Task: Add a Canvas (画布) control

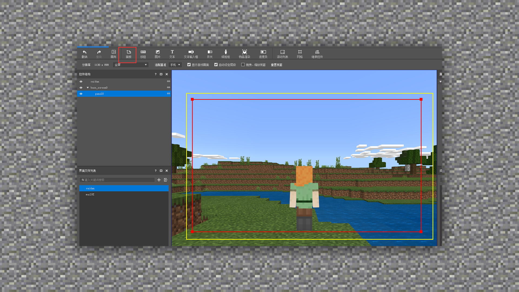Action: tap(114, 54)
